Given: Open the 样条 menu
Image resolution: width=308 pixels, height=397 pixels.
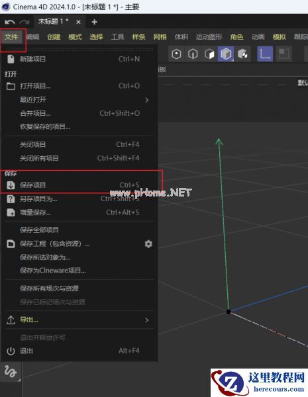Looking at the screenshot, I should (139, 37).
